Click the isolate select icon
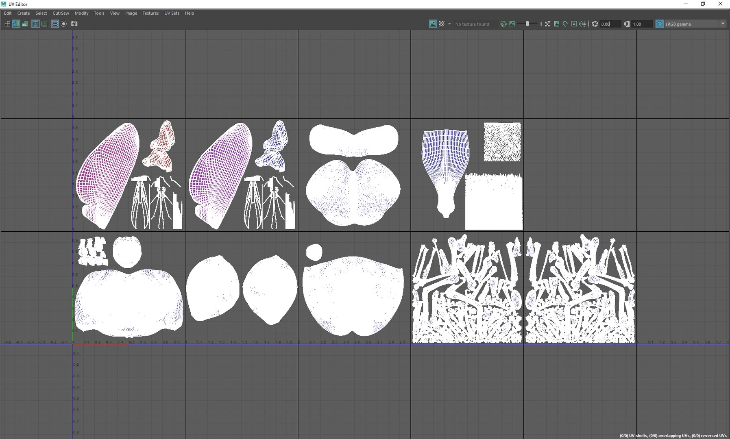This screenshot has width=730, height=439. tap(64, 24)
